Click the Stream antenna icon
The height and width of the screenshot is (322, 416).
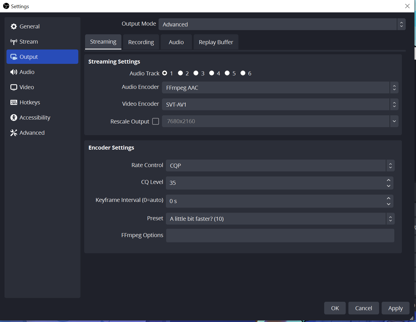click(14, 42)
